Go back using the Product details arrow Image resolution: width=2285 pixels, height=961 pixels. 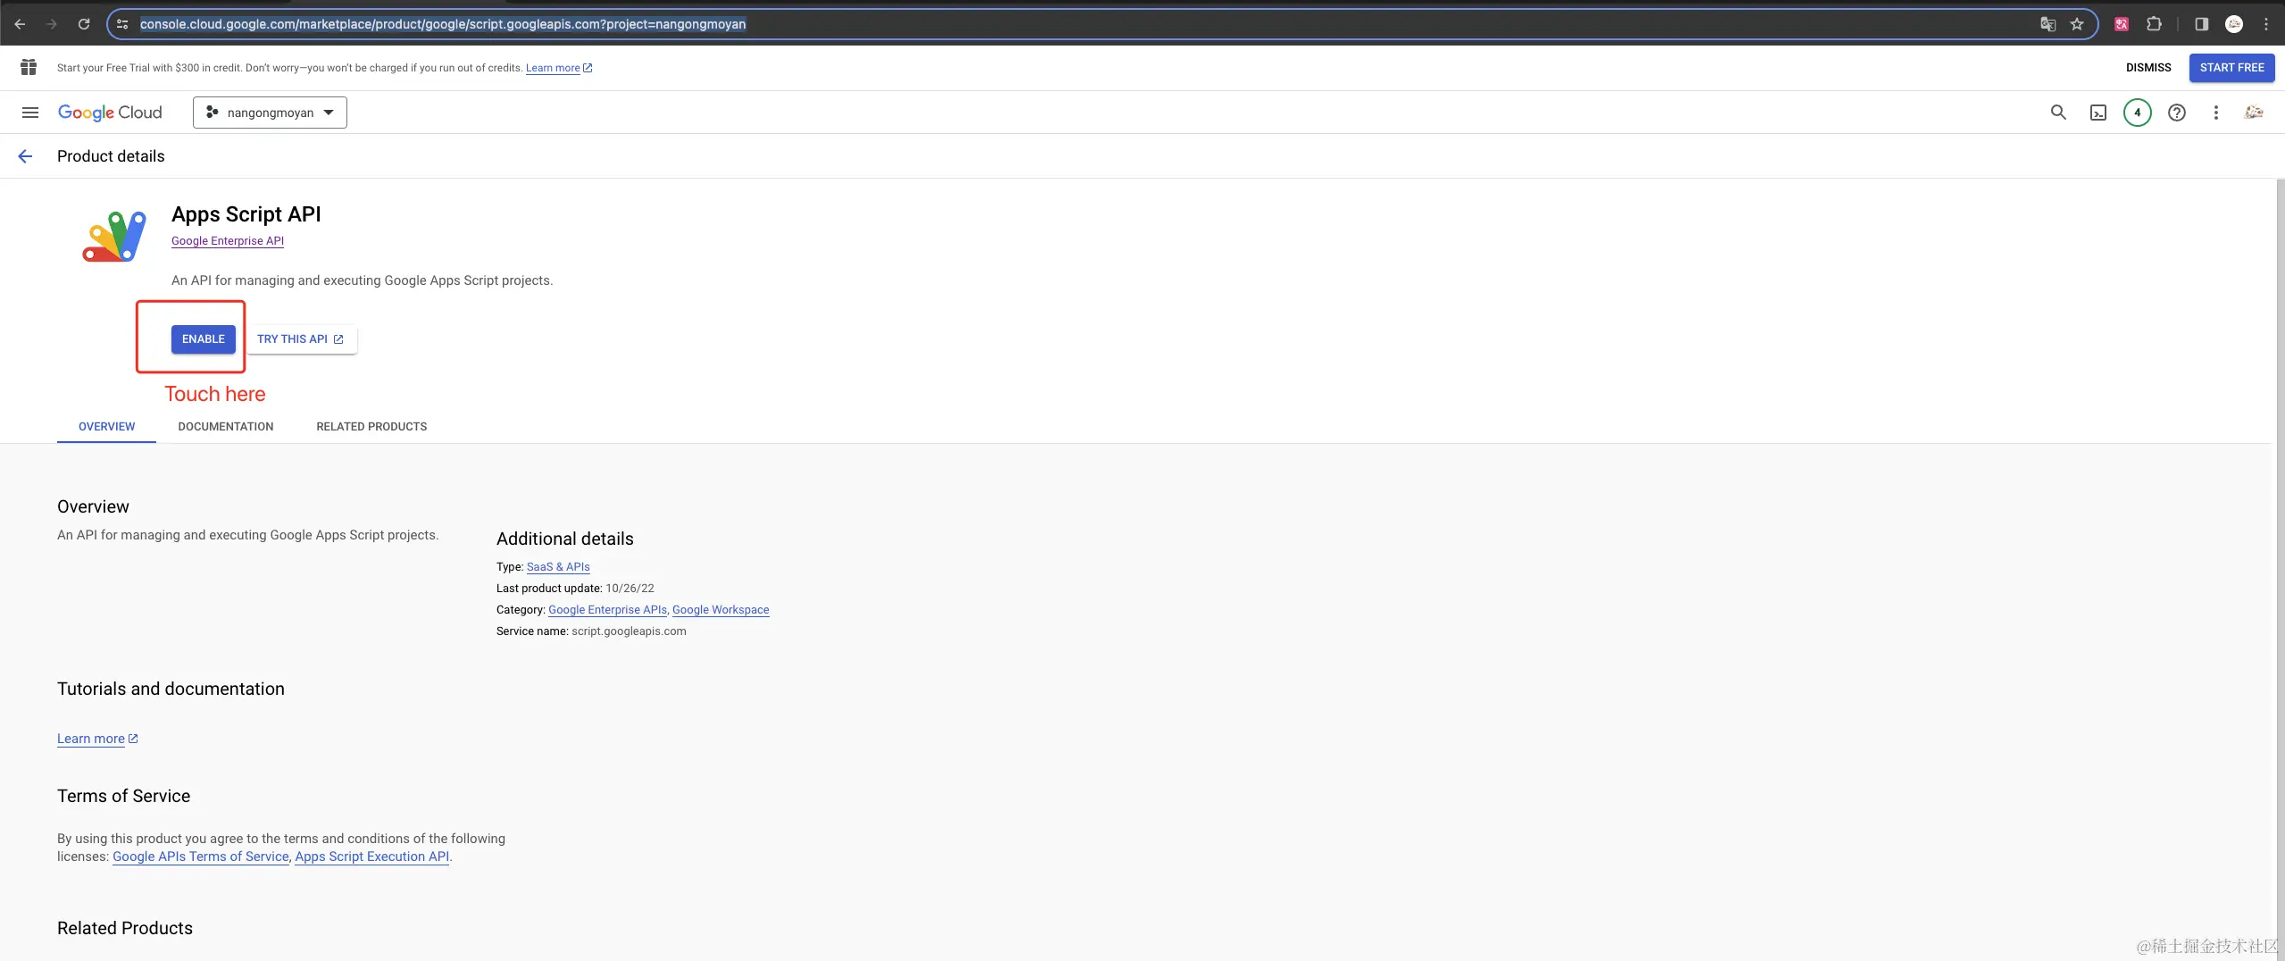click(x=25, y=156)
